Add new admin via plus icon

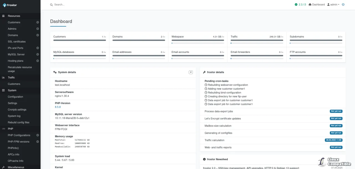tap(38, 29)
